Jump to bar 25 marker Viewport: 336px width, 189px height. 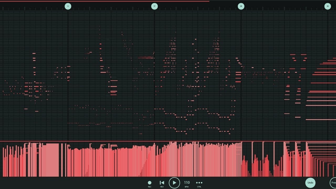tap(241, 6)
